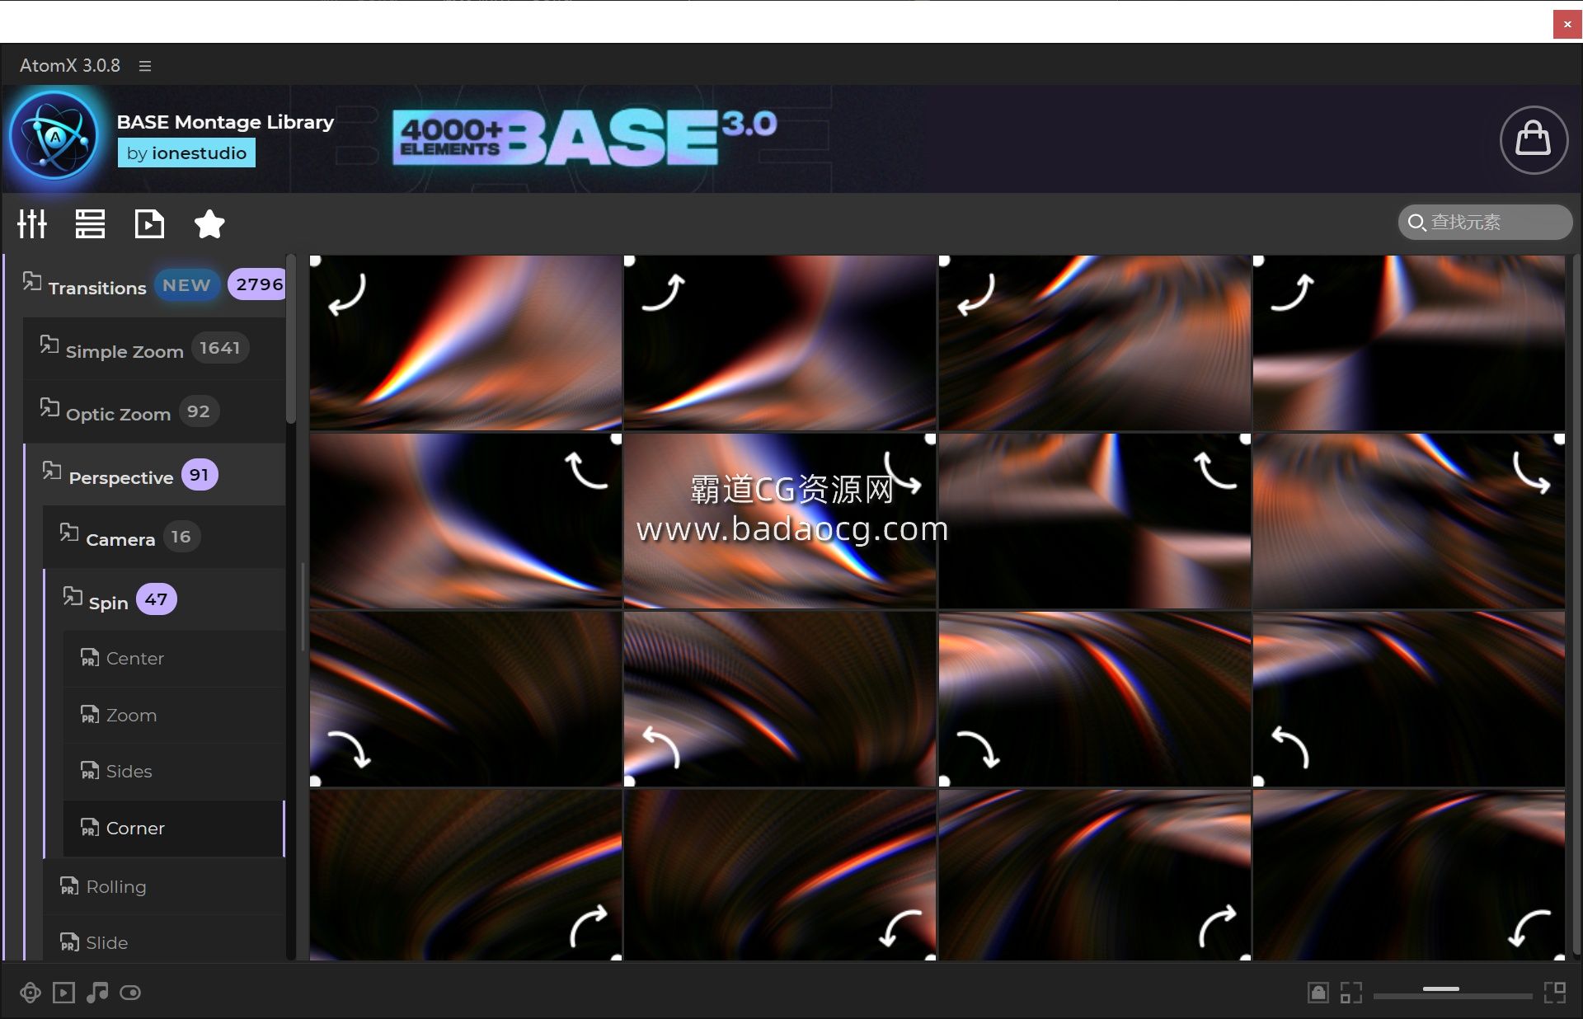The width and height of the screenshot is (1583, 1019).
Task: Select the Zoom preset group under Spin
Action: [174, 716]
